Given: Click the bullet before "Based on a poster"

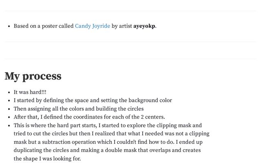Looking at the screenshot, I should pyautogui.click(x=9, y=26).
